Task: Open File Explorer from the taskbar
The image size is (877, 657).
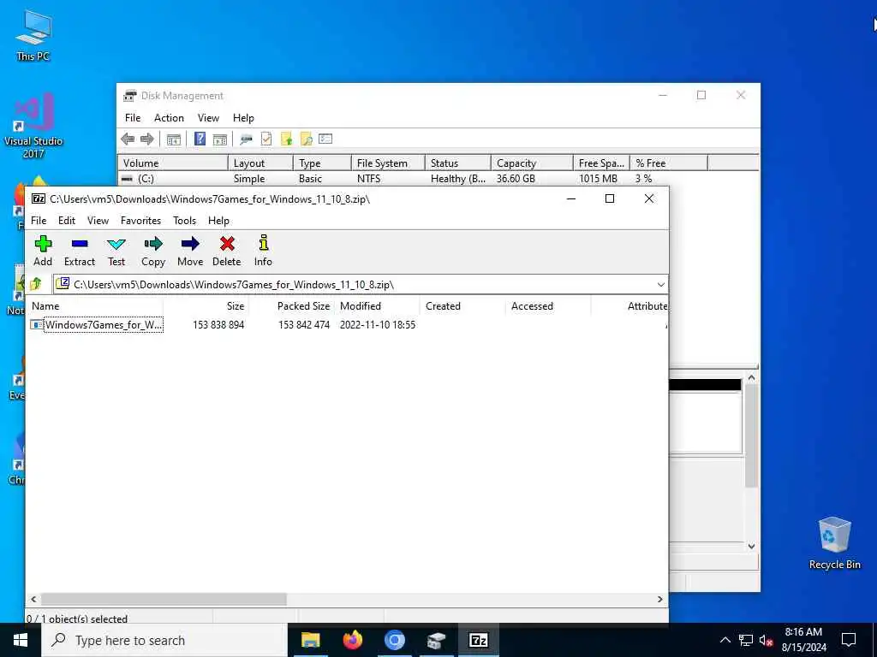Action: [310, 640]
